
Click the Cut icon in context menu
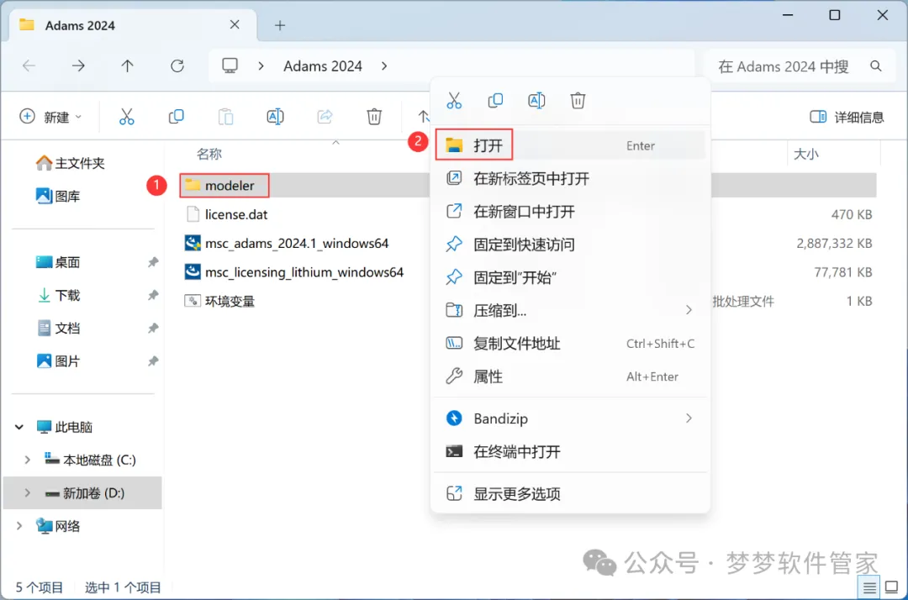click(454, 101)
